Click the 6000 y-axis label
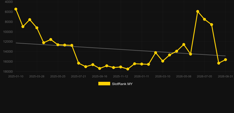The image size is (234, 113). (9, 12)
